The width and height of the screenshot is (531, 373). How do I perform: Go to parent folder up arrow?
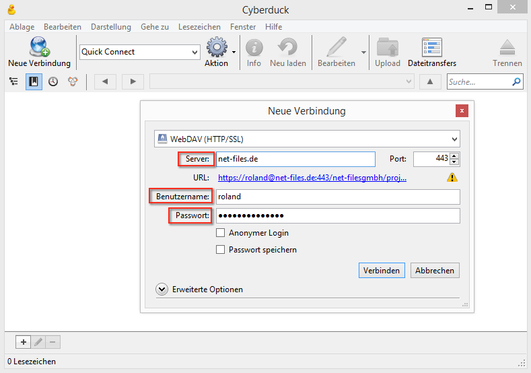pos(430,81)
